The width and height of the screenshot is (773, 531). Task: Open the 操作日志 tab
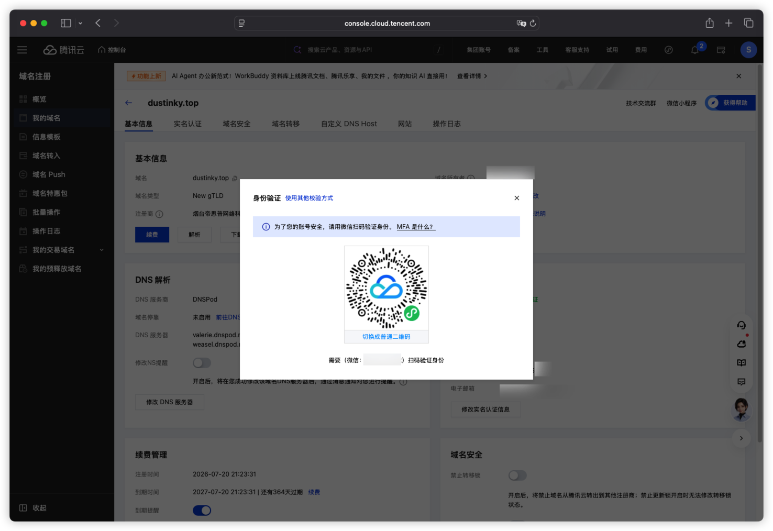pos(447,124)
